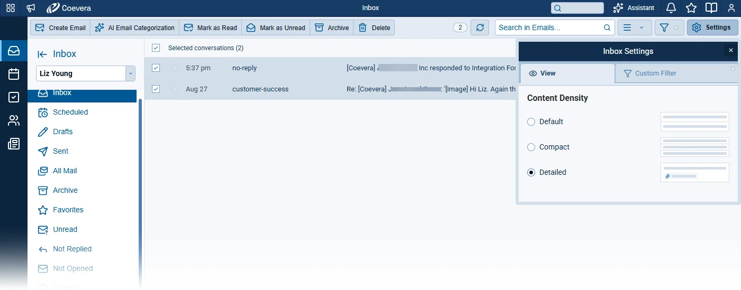Image resolution: width=741 pixels, height=290 pixels.
Task: Open the documentation book icon
Action: pyautogui.click(x=711, y=8)
